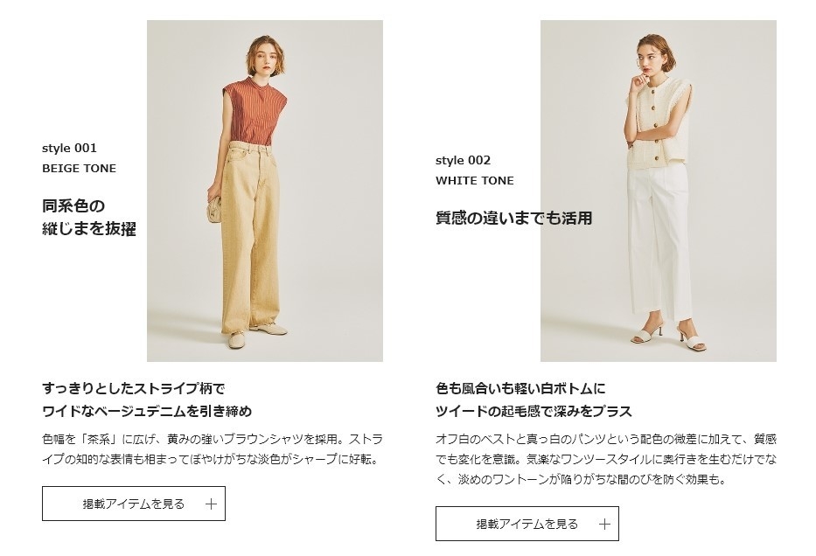The width and height of the screenshot is (816, 556).
Task: Click the off-white vest description paragraph
Action: (606, 459)
